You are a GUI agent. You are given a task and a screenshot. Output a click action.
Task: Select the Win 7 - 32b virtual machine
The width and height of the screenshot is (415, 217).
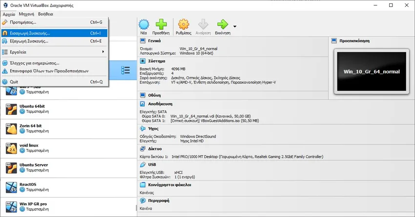pyautogui.click(x=69, y=90)
